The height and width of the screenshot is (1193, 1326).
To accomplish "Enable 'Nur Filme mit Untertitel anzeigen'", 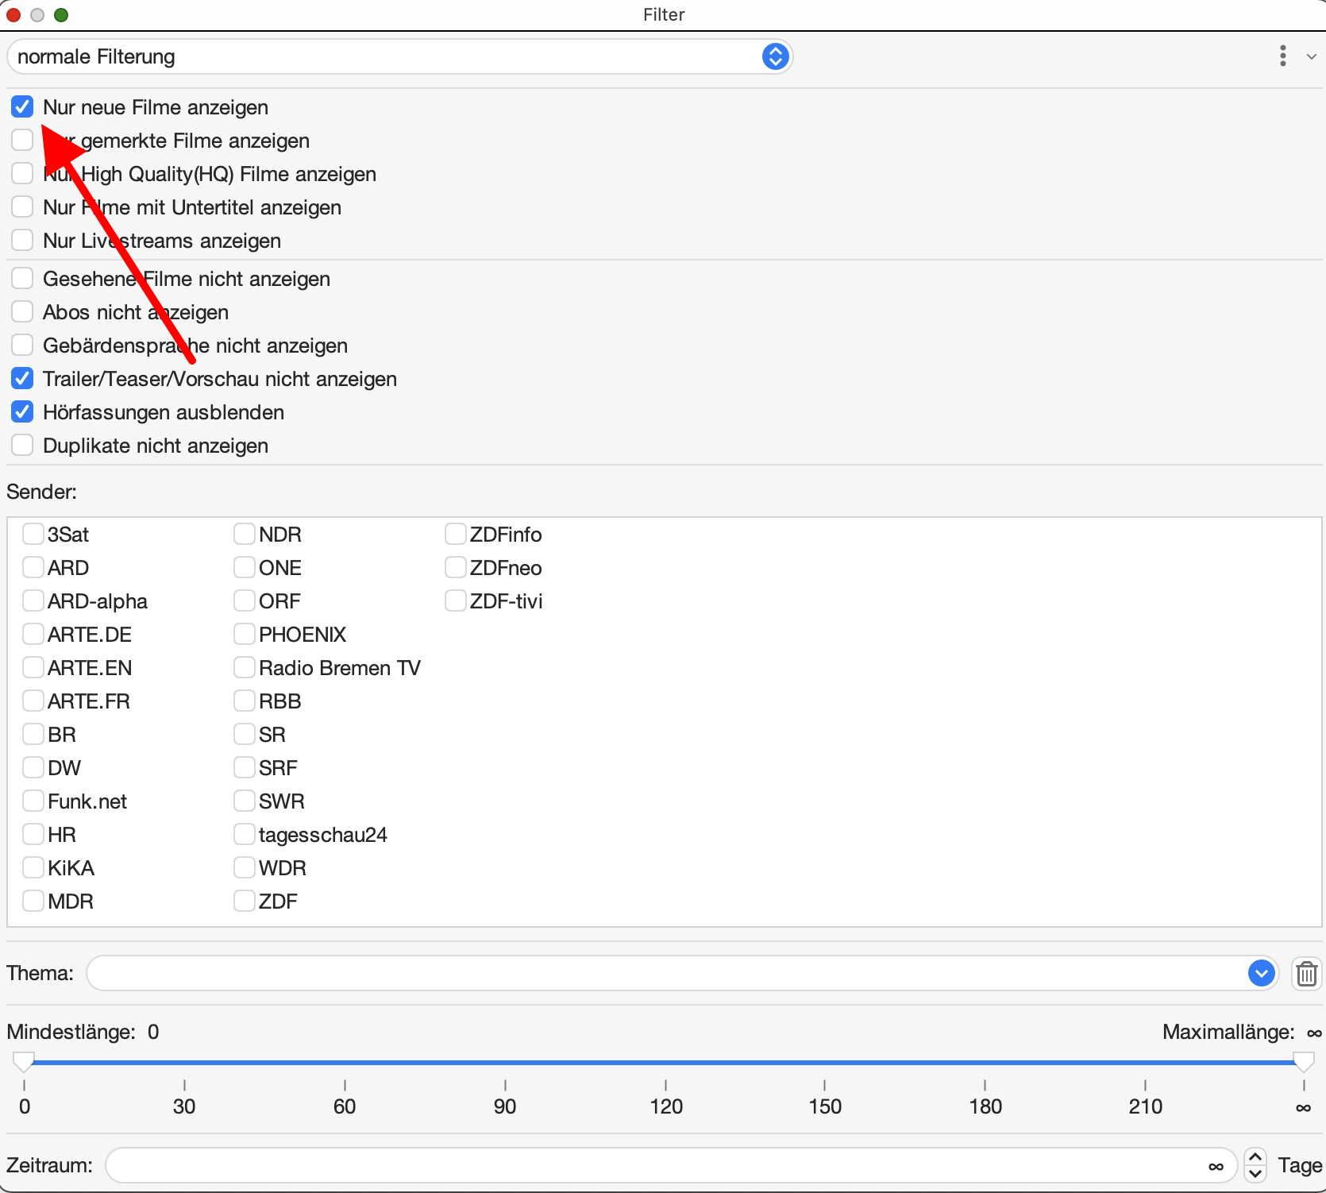I will (x=22, y=207).
